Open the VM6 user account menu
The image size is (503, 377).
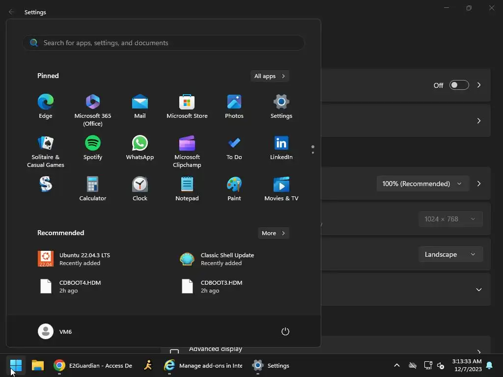(x=55, y=331)
